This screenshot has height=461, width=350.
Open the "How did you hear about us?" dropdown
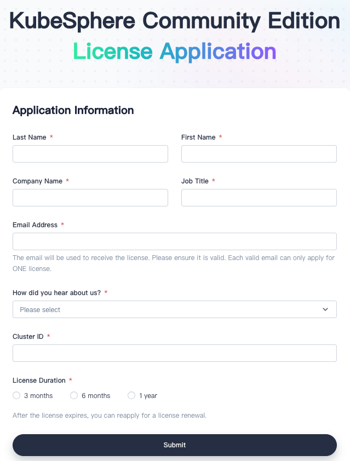tap(174, 309)
